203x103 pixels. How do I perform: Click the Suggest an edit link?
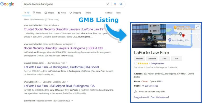tap(141, 97)
